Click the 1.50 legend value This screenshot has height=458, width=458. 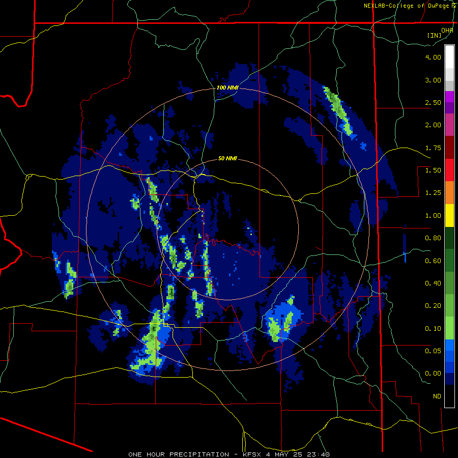[433, 170]
